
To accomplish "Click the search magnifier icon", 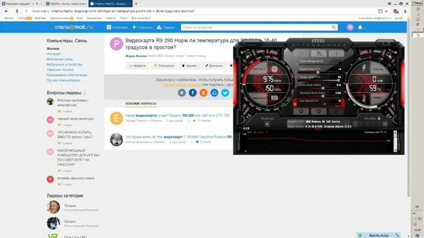I will [x=334, y=28].
